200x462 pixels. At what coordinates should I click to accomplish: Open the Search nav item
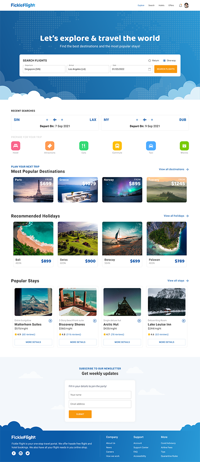tap(151, 5)
